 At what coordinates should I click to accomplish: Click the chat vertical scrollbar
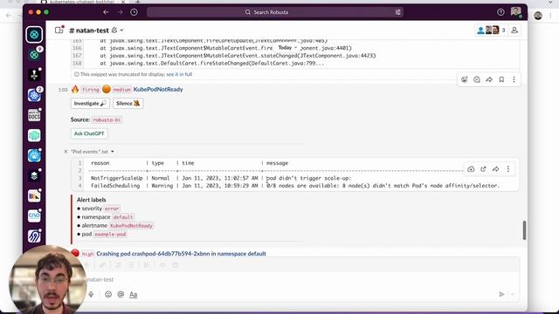click(524, 230)
